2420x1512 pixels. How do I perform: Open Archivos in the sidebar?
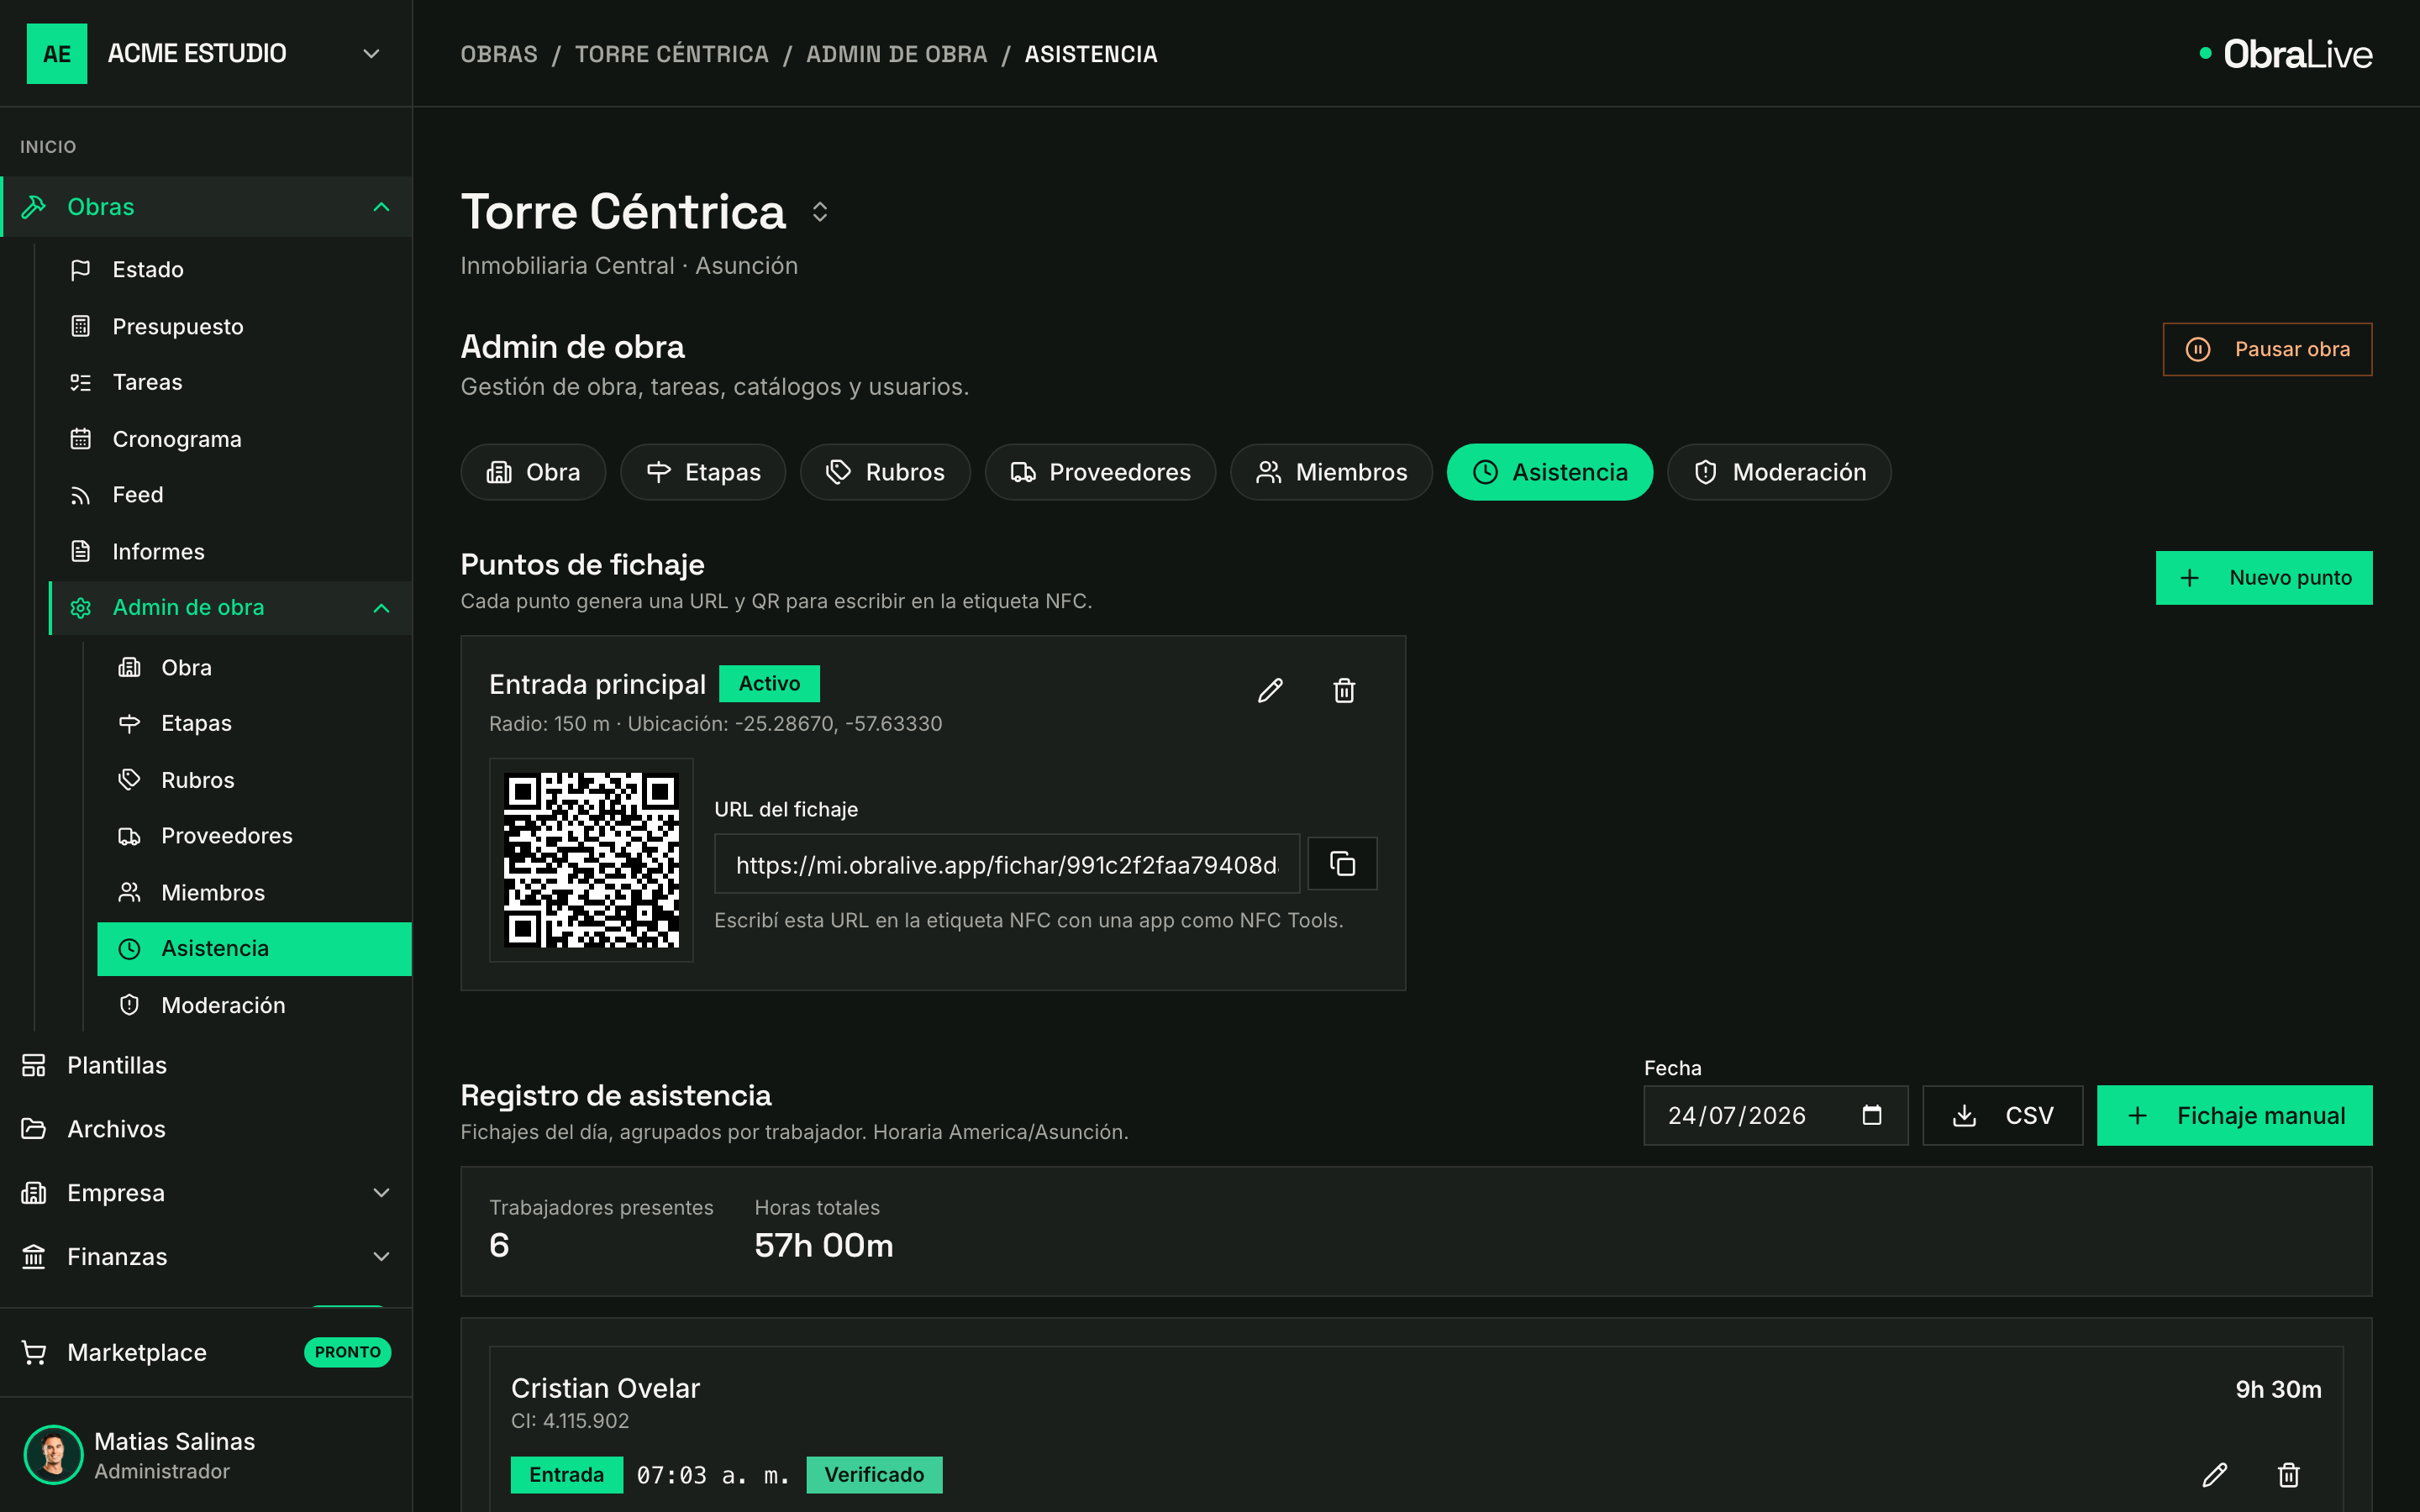point(206,1129)
